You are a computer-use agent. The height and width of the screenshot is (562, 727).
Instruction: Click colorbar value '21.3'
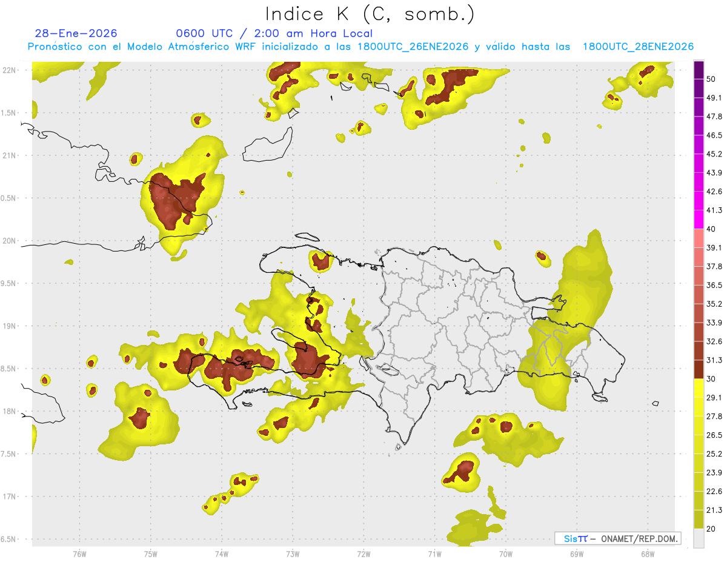coord(714,510)
